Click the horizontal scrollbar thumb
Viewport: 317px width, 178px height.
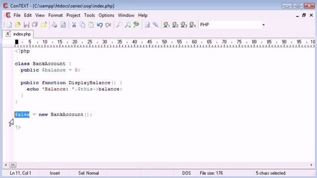pos(13,165)
